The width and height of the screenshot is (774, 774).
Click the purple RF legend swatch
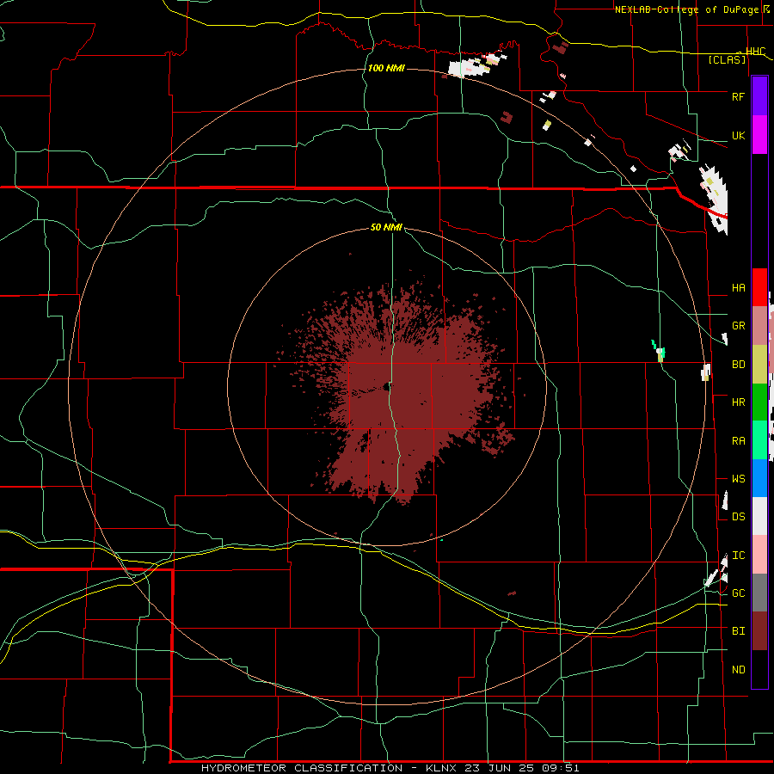pyautogui.click(x=759, y=96)
